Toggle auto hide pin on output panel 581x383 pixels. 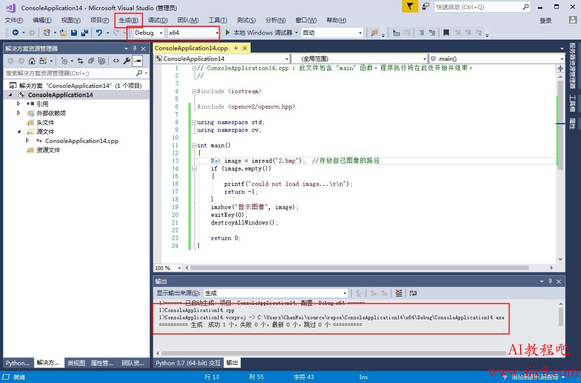point(551,281)
